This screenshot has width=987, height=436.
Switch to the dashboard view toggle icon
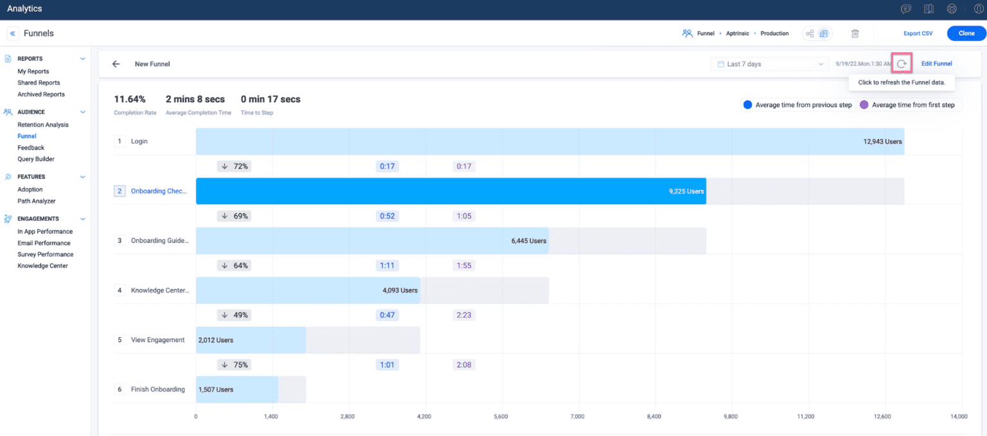824,33
